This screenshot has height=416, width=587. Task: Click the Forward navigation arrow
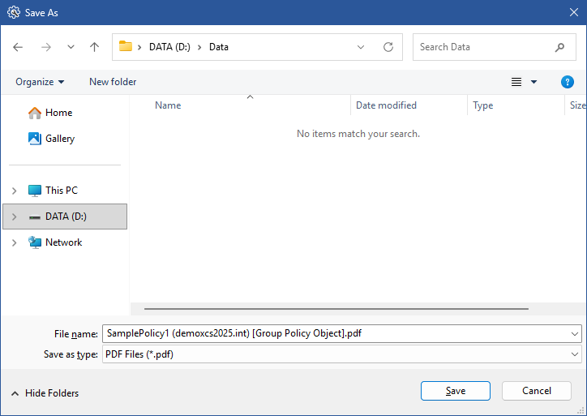point(45,47)
